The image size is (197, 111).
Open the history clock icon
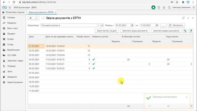tap(159, 7)
